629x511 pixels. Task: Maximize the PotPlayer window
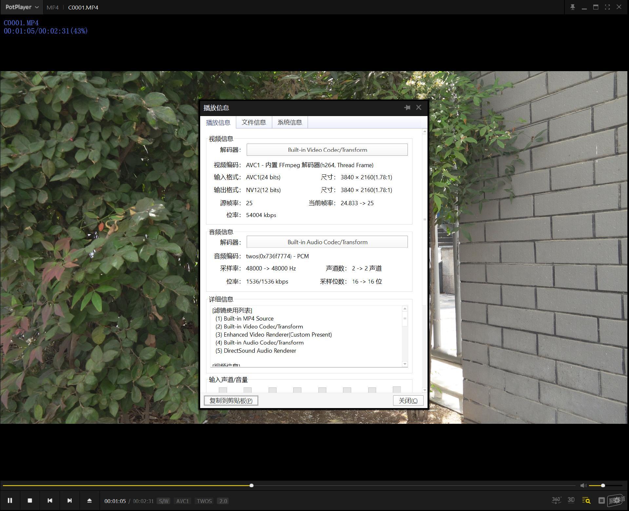596,7
